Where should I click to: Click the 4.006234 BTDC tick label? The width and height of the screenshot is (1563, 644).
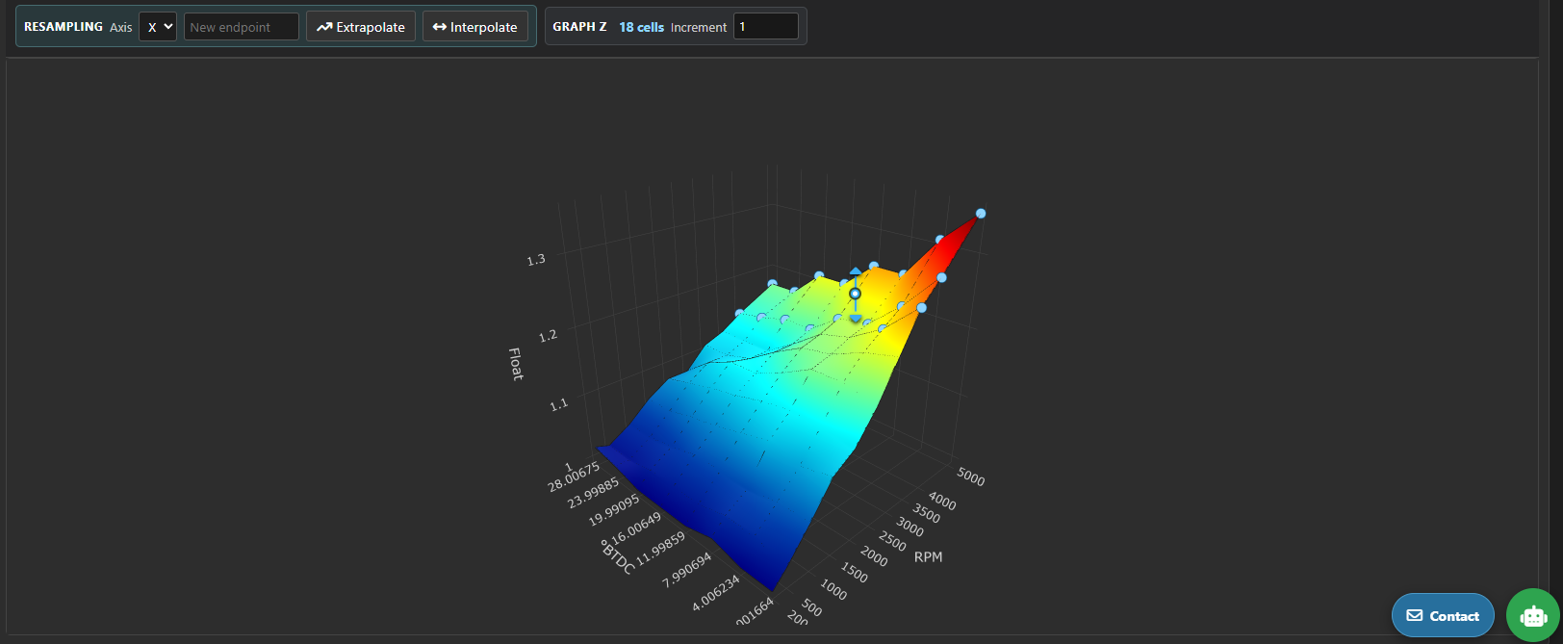point(715,592)
